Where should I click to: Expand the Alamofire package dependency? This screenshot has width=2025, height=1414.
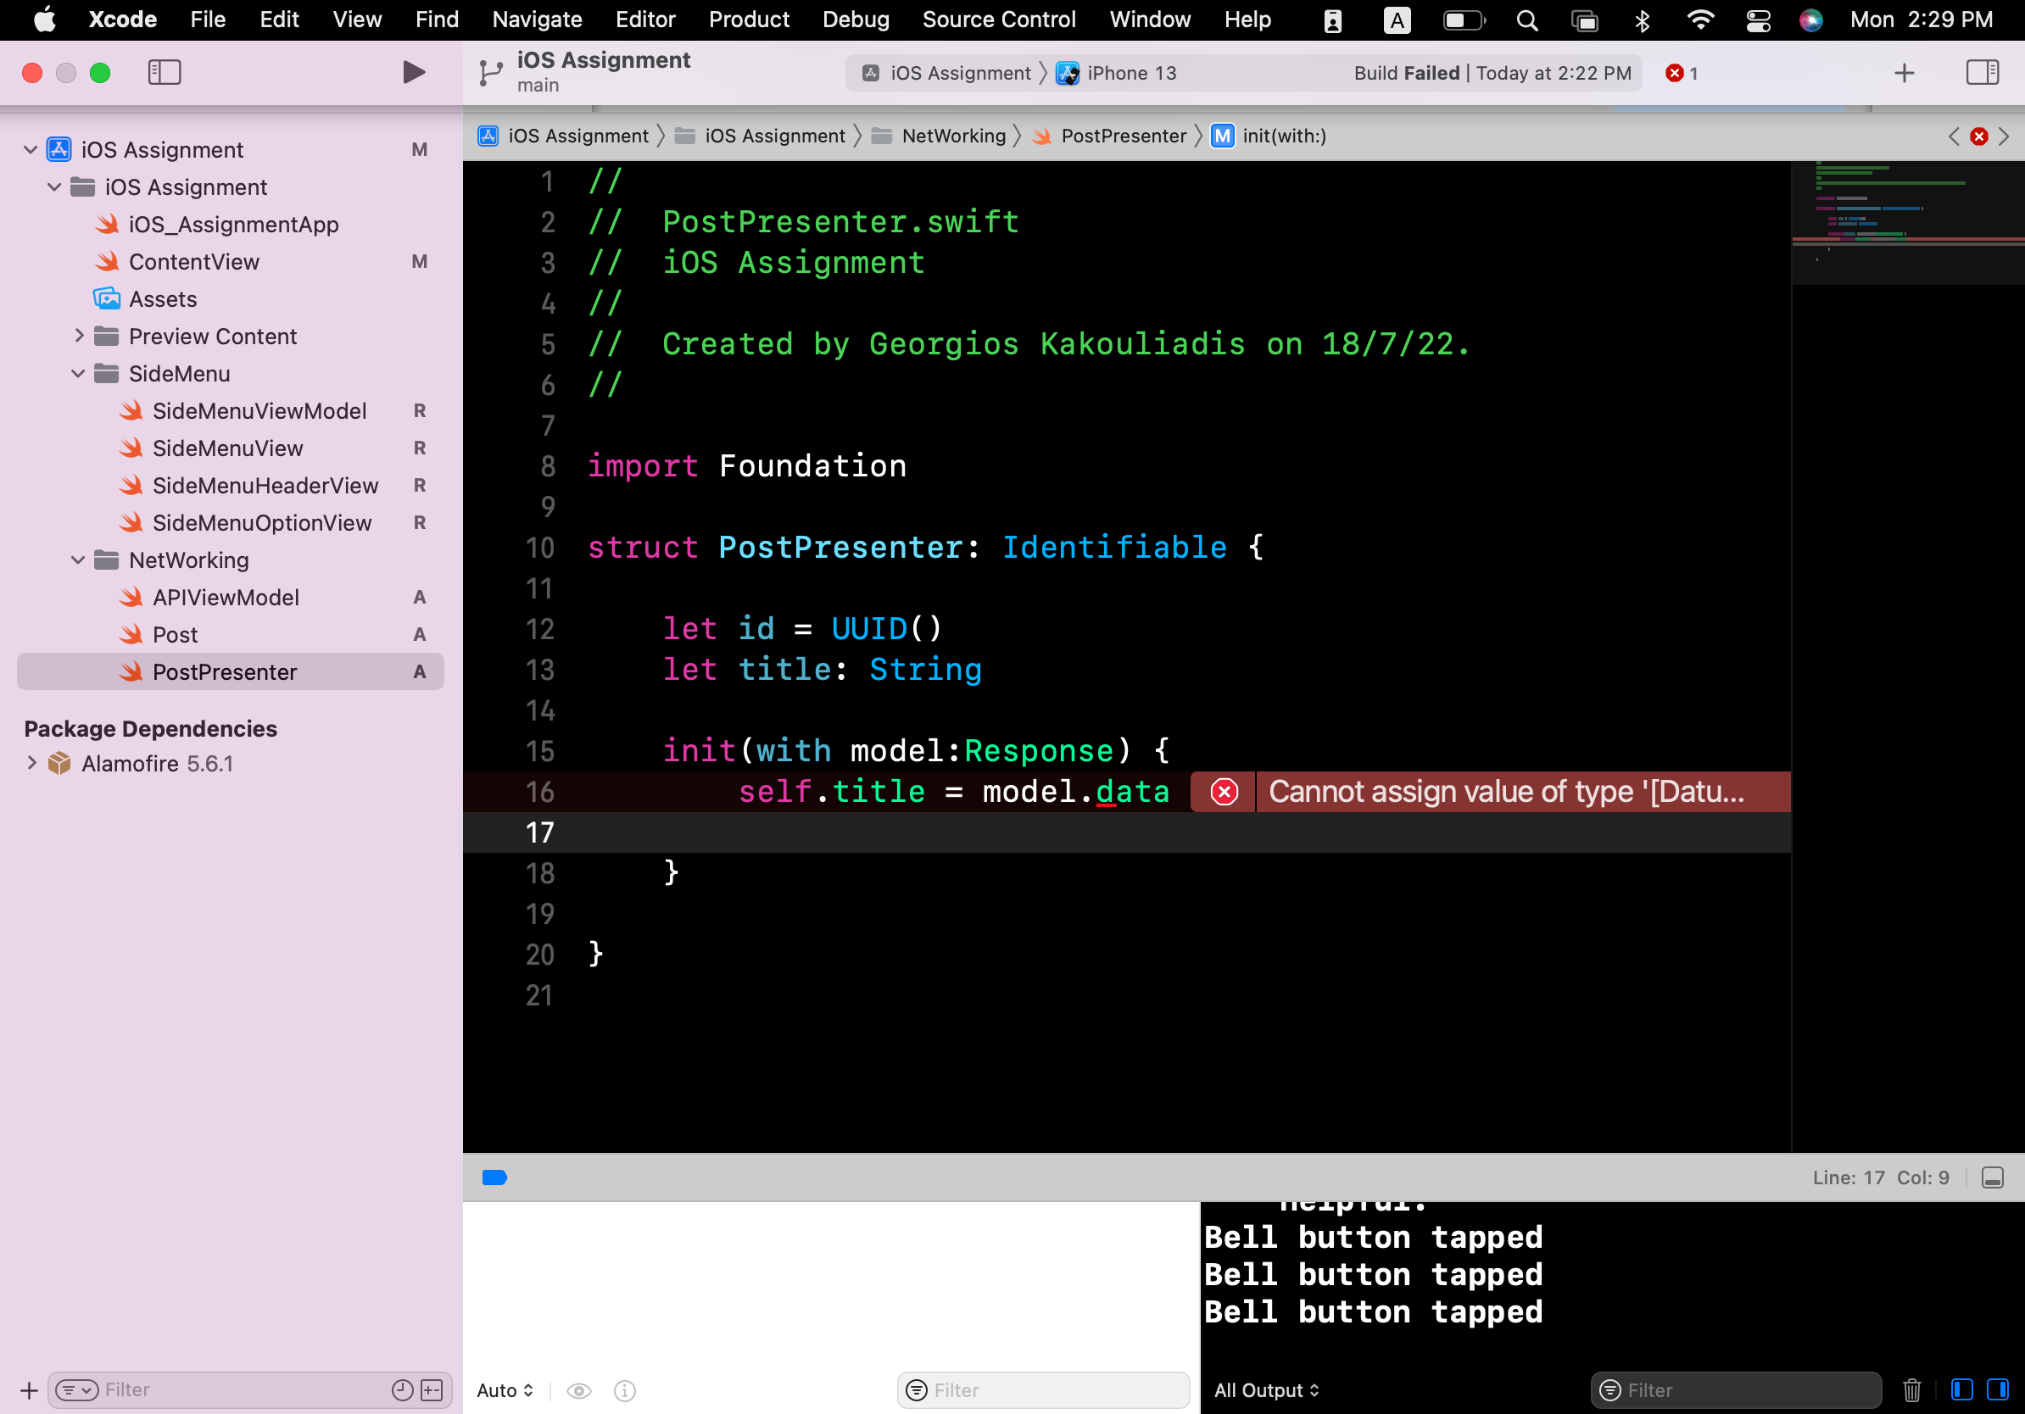pyautogui.click(x=31, y=763)
